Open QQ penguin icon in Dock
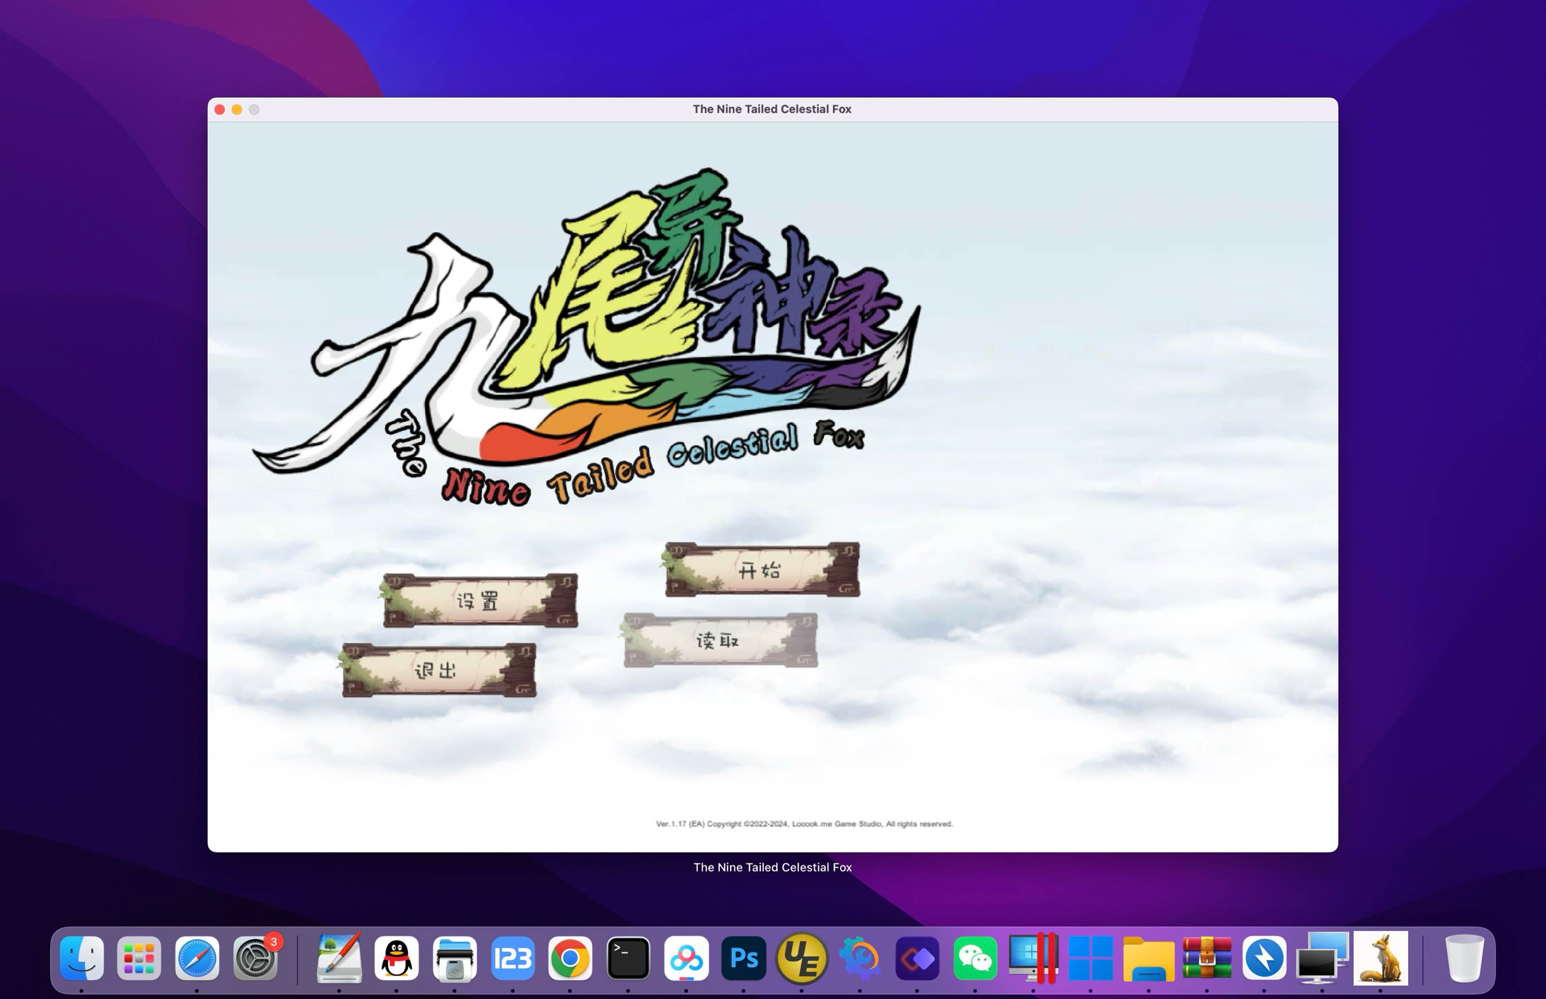This screenshot has width=1546, height=999. tap(397, 958)
